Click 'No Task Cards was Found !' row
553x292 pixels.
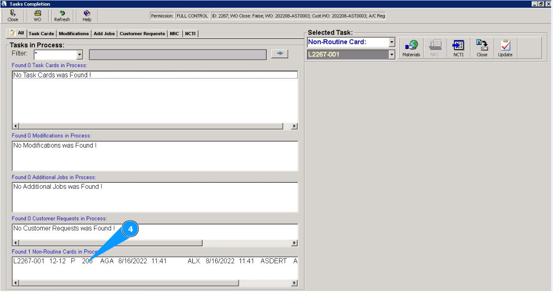point(155,75)
